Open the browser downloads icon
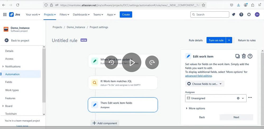 [x=238, y=5]
